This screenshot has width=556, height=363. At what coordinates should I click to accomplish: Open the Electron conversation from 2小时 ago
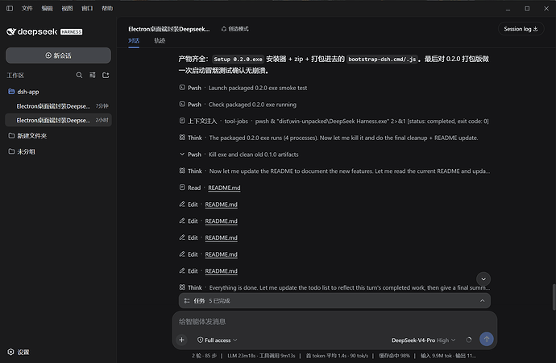pos(58,121)
